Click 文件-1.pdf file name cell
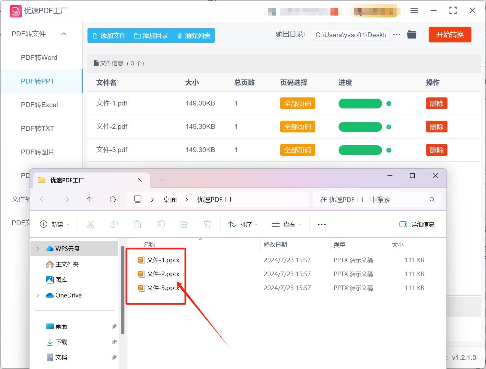 click(x=112, y=103)
